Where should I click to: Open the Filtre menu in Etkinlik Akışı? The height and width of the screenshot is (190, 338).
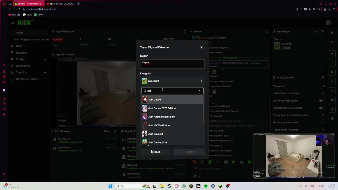tap(107, 131)
